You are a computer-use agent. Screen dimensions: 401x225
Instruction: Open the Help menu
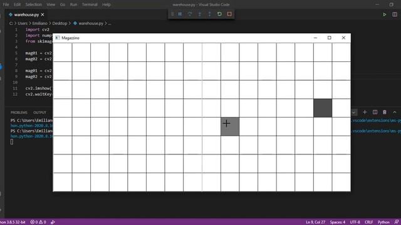pos(106,4)
